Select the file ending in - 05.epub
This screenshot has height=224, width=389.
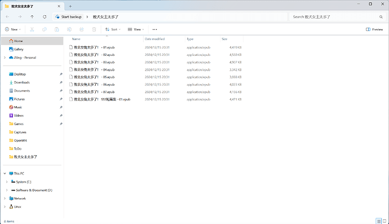(x=155, y=77)
